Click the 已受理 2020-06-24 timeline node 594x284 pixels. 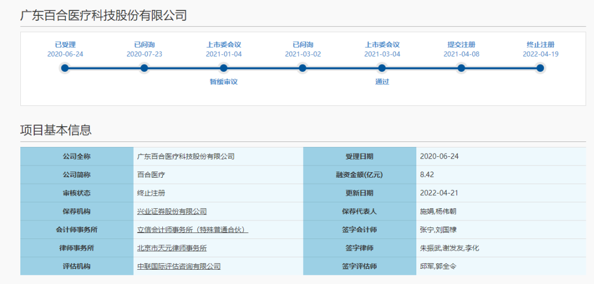pyautogui.click(x=65, y=69)
